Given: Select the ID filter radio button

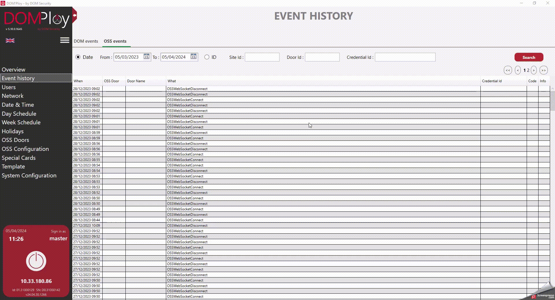Looking at the screenshot, I should point(207,57).
